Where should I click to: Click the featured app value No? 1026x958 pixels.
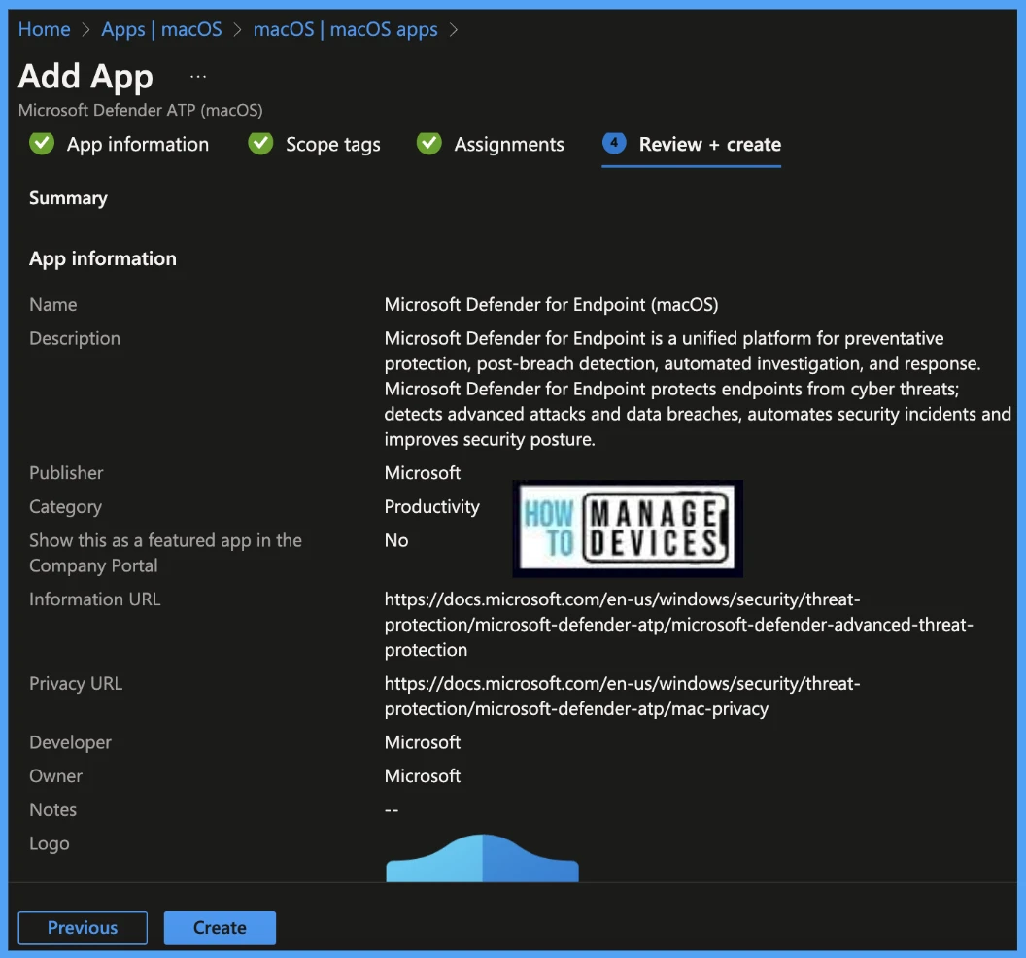coord(395,540)
